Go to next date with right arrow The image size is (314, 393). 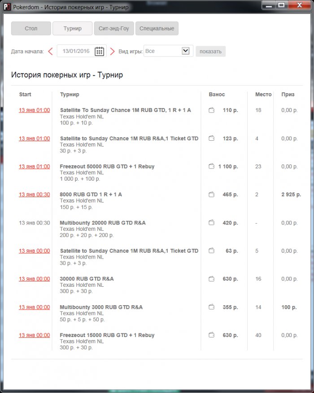pos(113,51)
